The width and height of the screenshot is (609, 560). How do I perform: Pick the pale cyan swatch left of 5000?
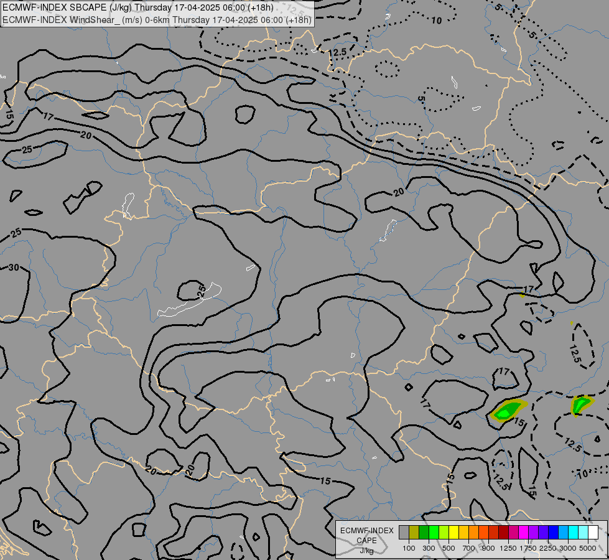(x=583, y=532)
